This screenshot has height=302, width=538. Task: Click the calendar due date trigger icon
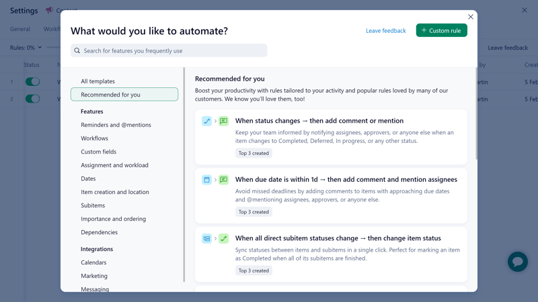coord(206,180)
